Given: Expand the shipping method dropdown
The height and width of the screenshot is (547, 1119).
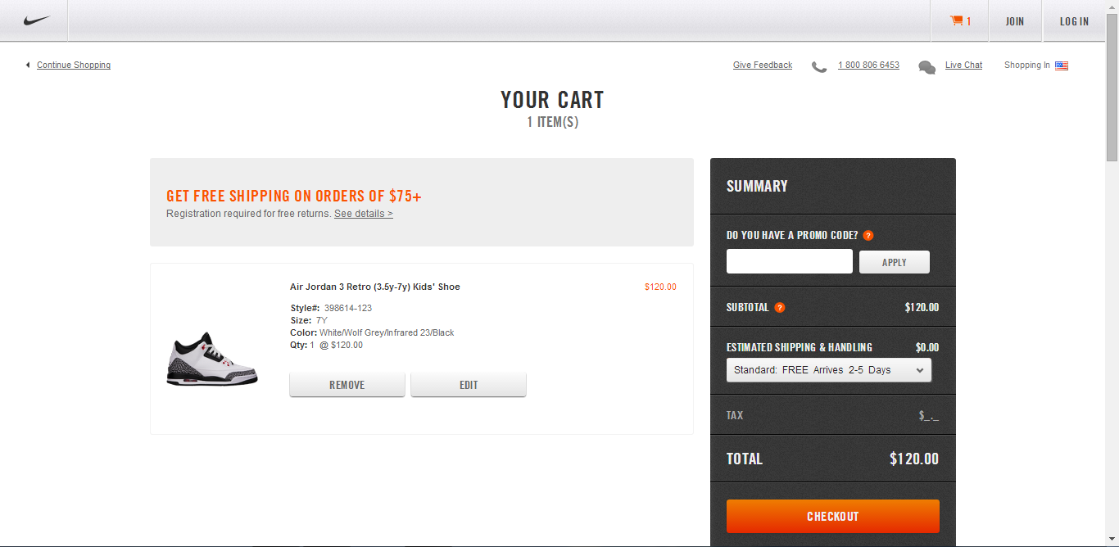Looking at the screenshot, I should pos(829,370).
